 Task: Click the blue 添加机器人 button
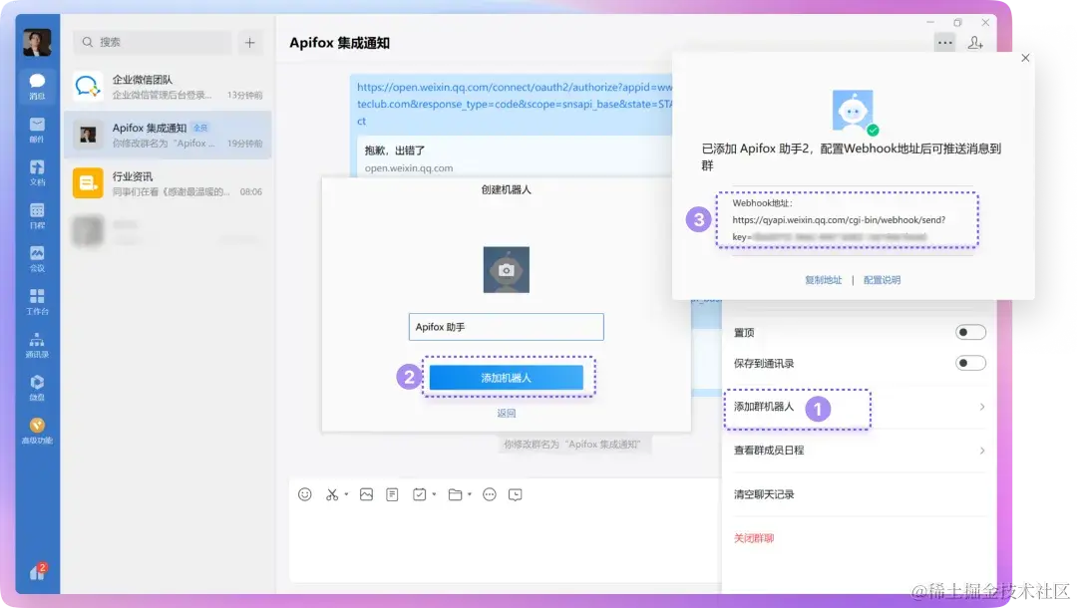point(507,378)
